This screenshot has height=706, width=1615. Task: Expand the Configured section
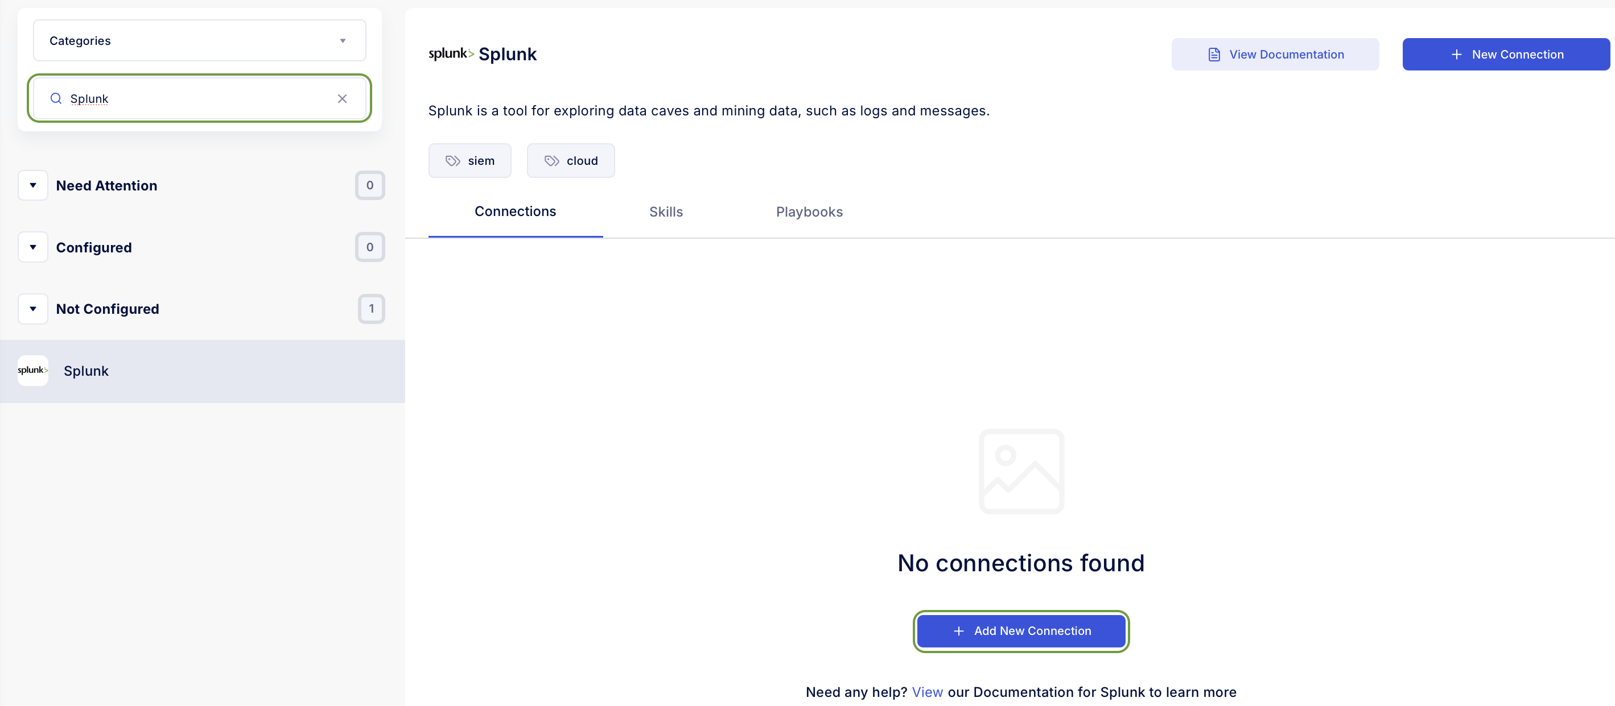click(32, 247)
